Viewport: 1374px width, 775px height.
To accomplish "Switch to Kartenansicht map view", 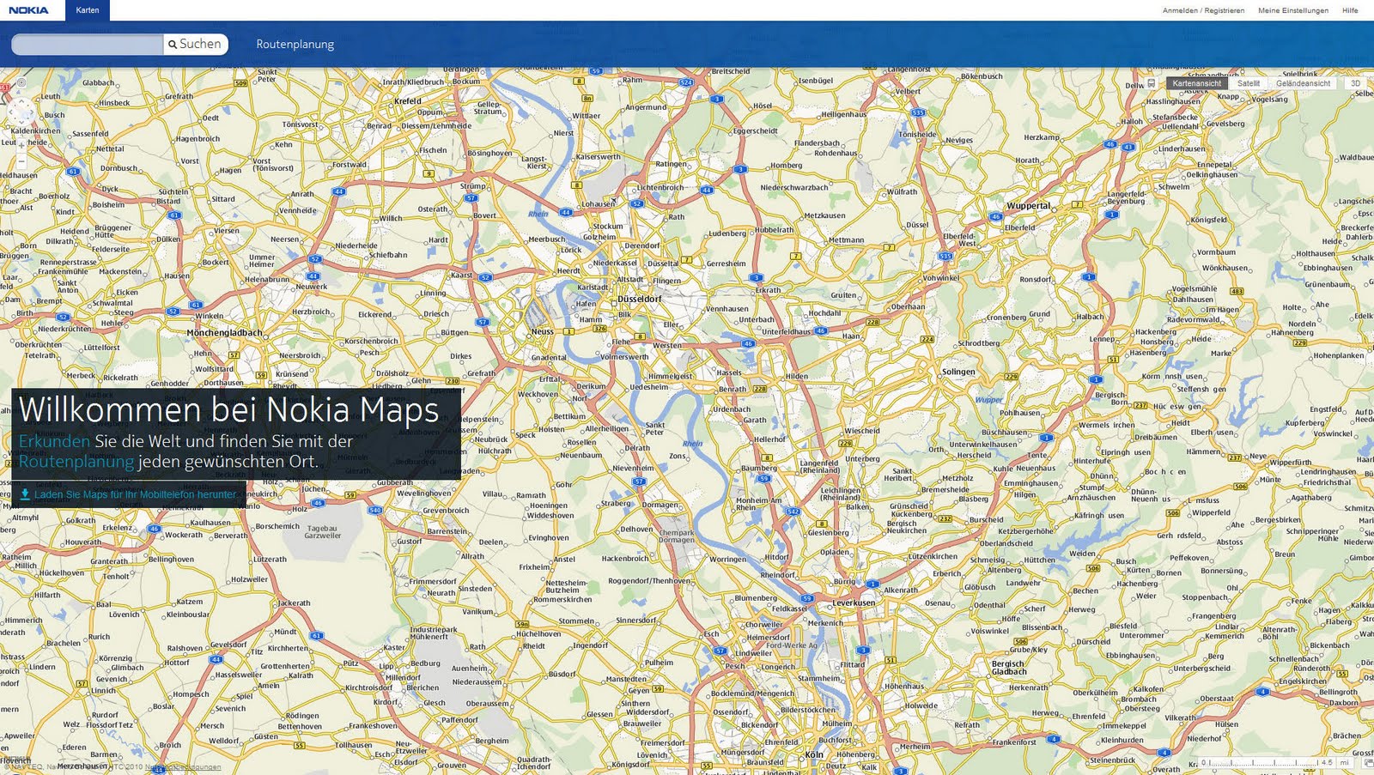I will (1197, 83).
